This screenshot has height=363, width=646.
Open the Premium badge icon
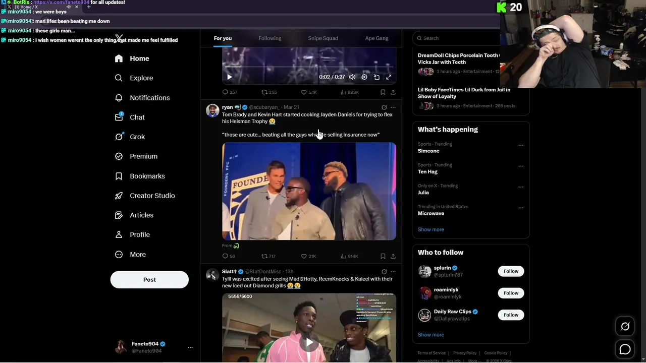click(119, 156)
